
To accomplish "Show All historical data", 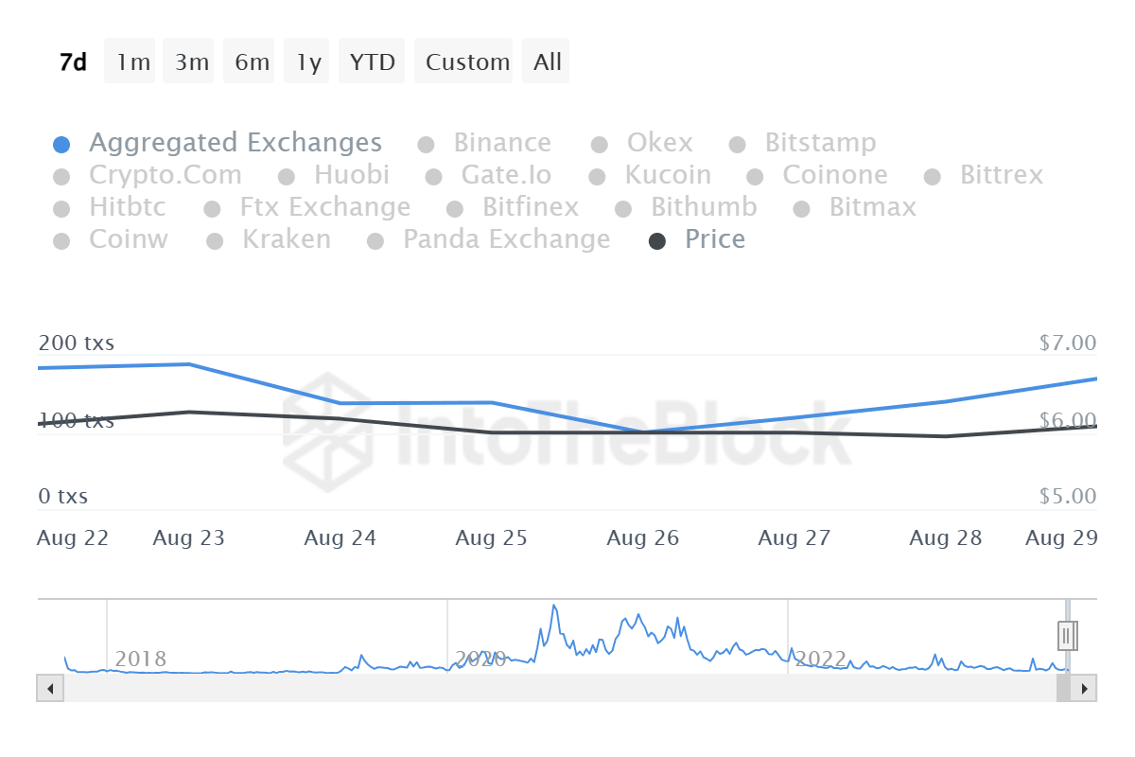I will tap(547, 62).
